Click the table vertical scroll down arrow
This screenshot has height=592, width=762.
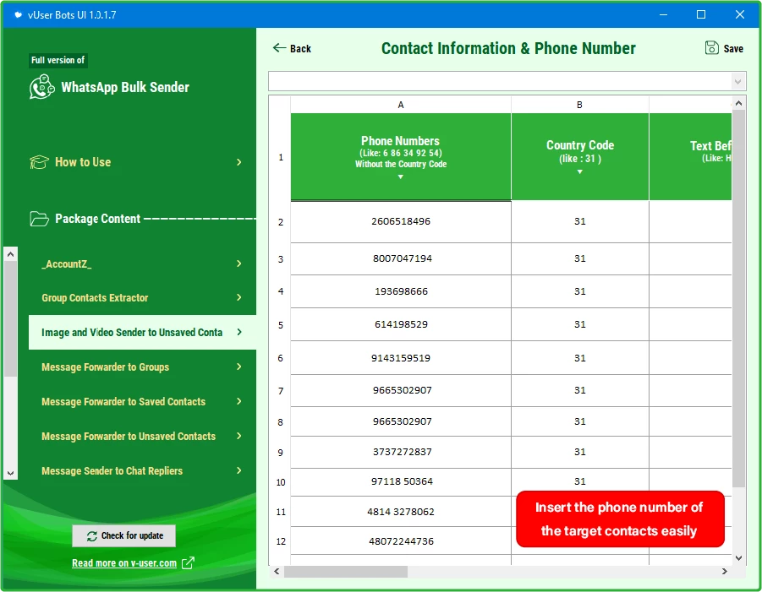tap(738, 558)
